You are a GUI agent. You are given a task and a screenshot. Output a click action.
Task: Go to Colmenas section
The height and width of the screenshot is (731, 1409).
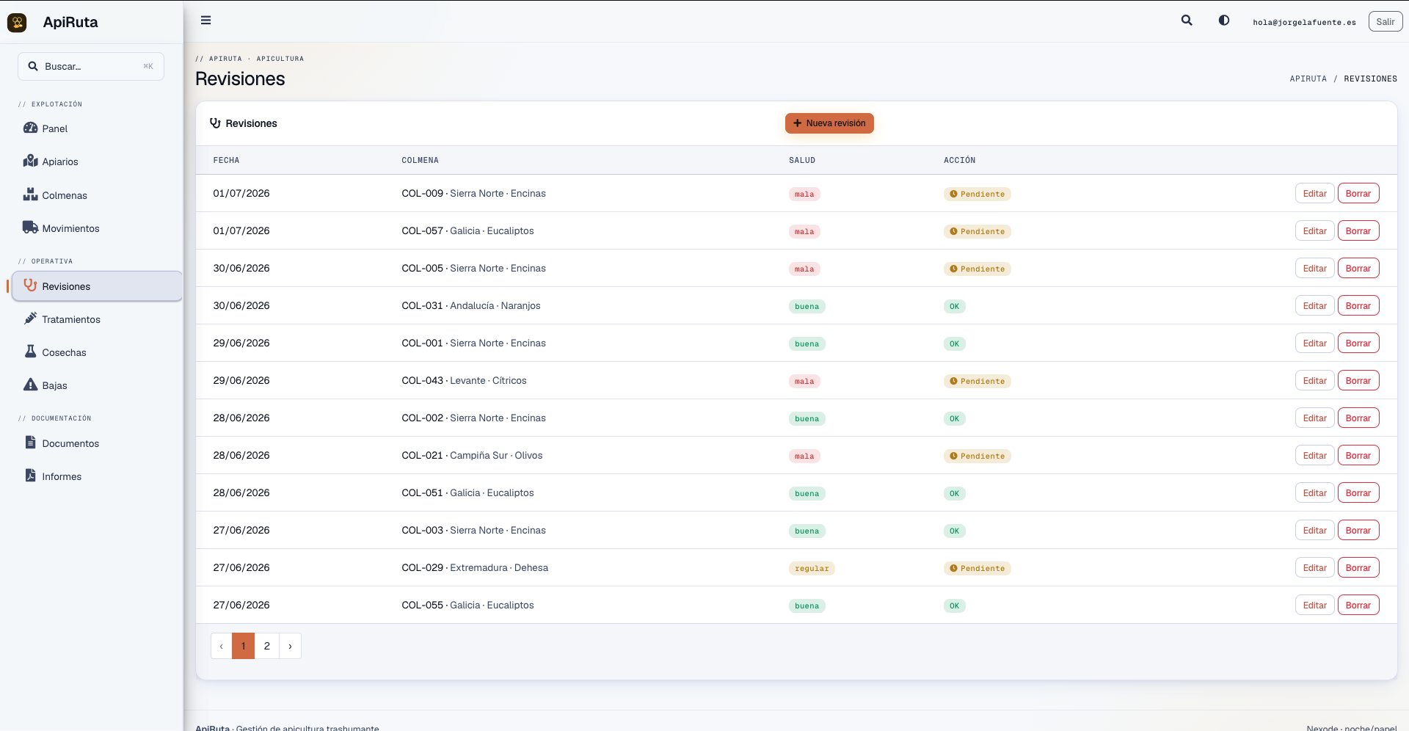pos(97,195)
